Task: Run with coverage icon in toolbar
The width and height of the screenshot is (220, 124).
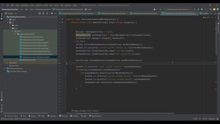Action: (202, 9)
